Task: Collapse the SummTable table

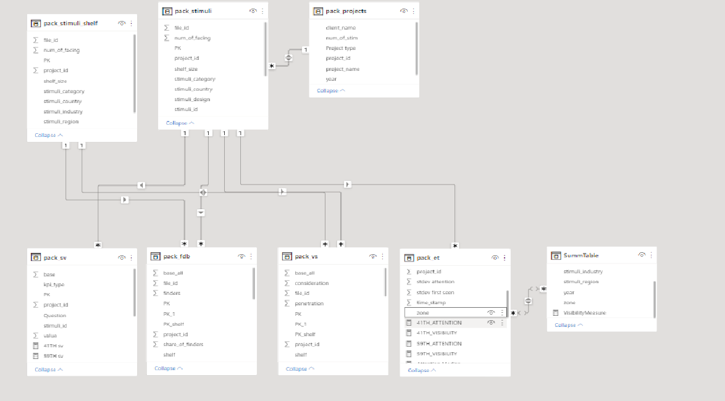Action: point(569,325)
